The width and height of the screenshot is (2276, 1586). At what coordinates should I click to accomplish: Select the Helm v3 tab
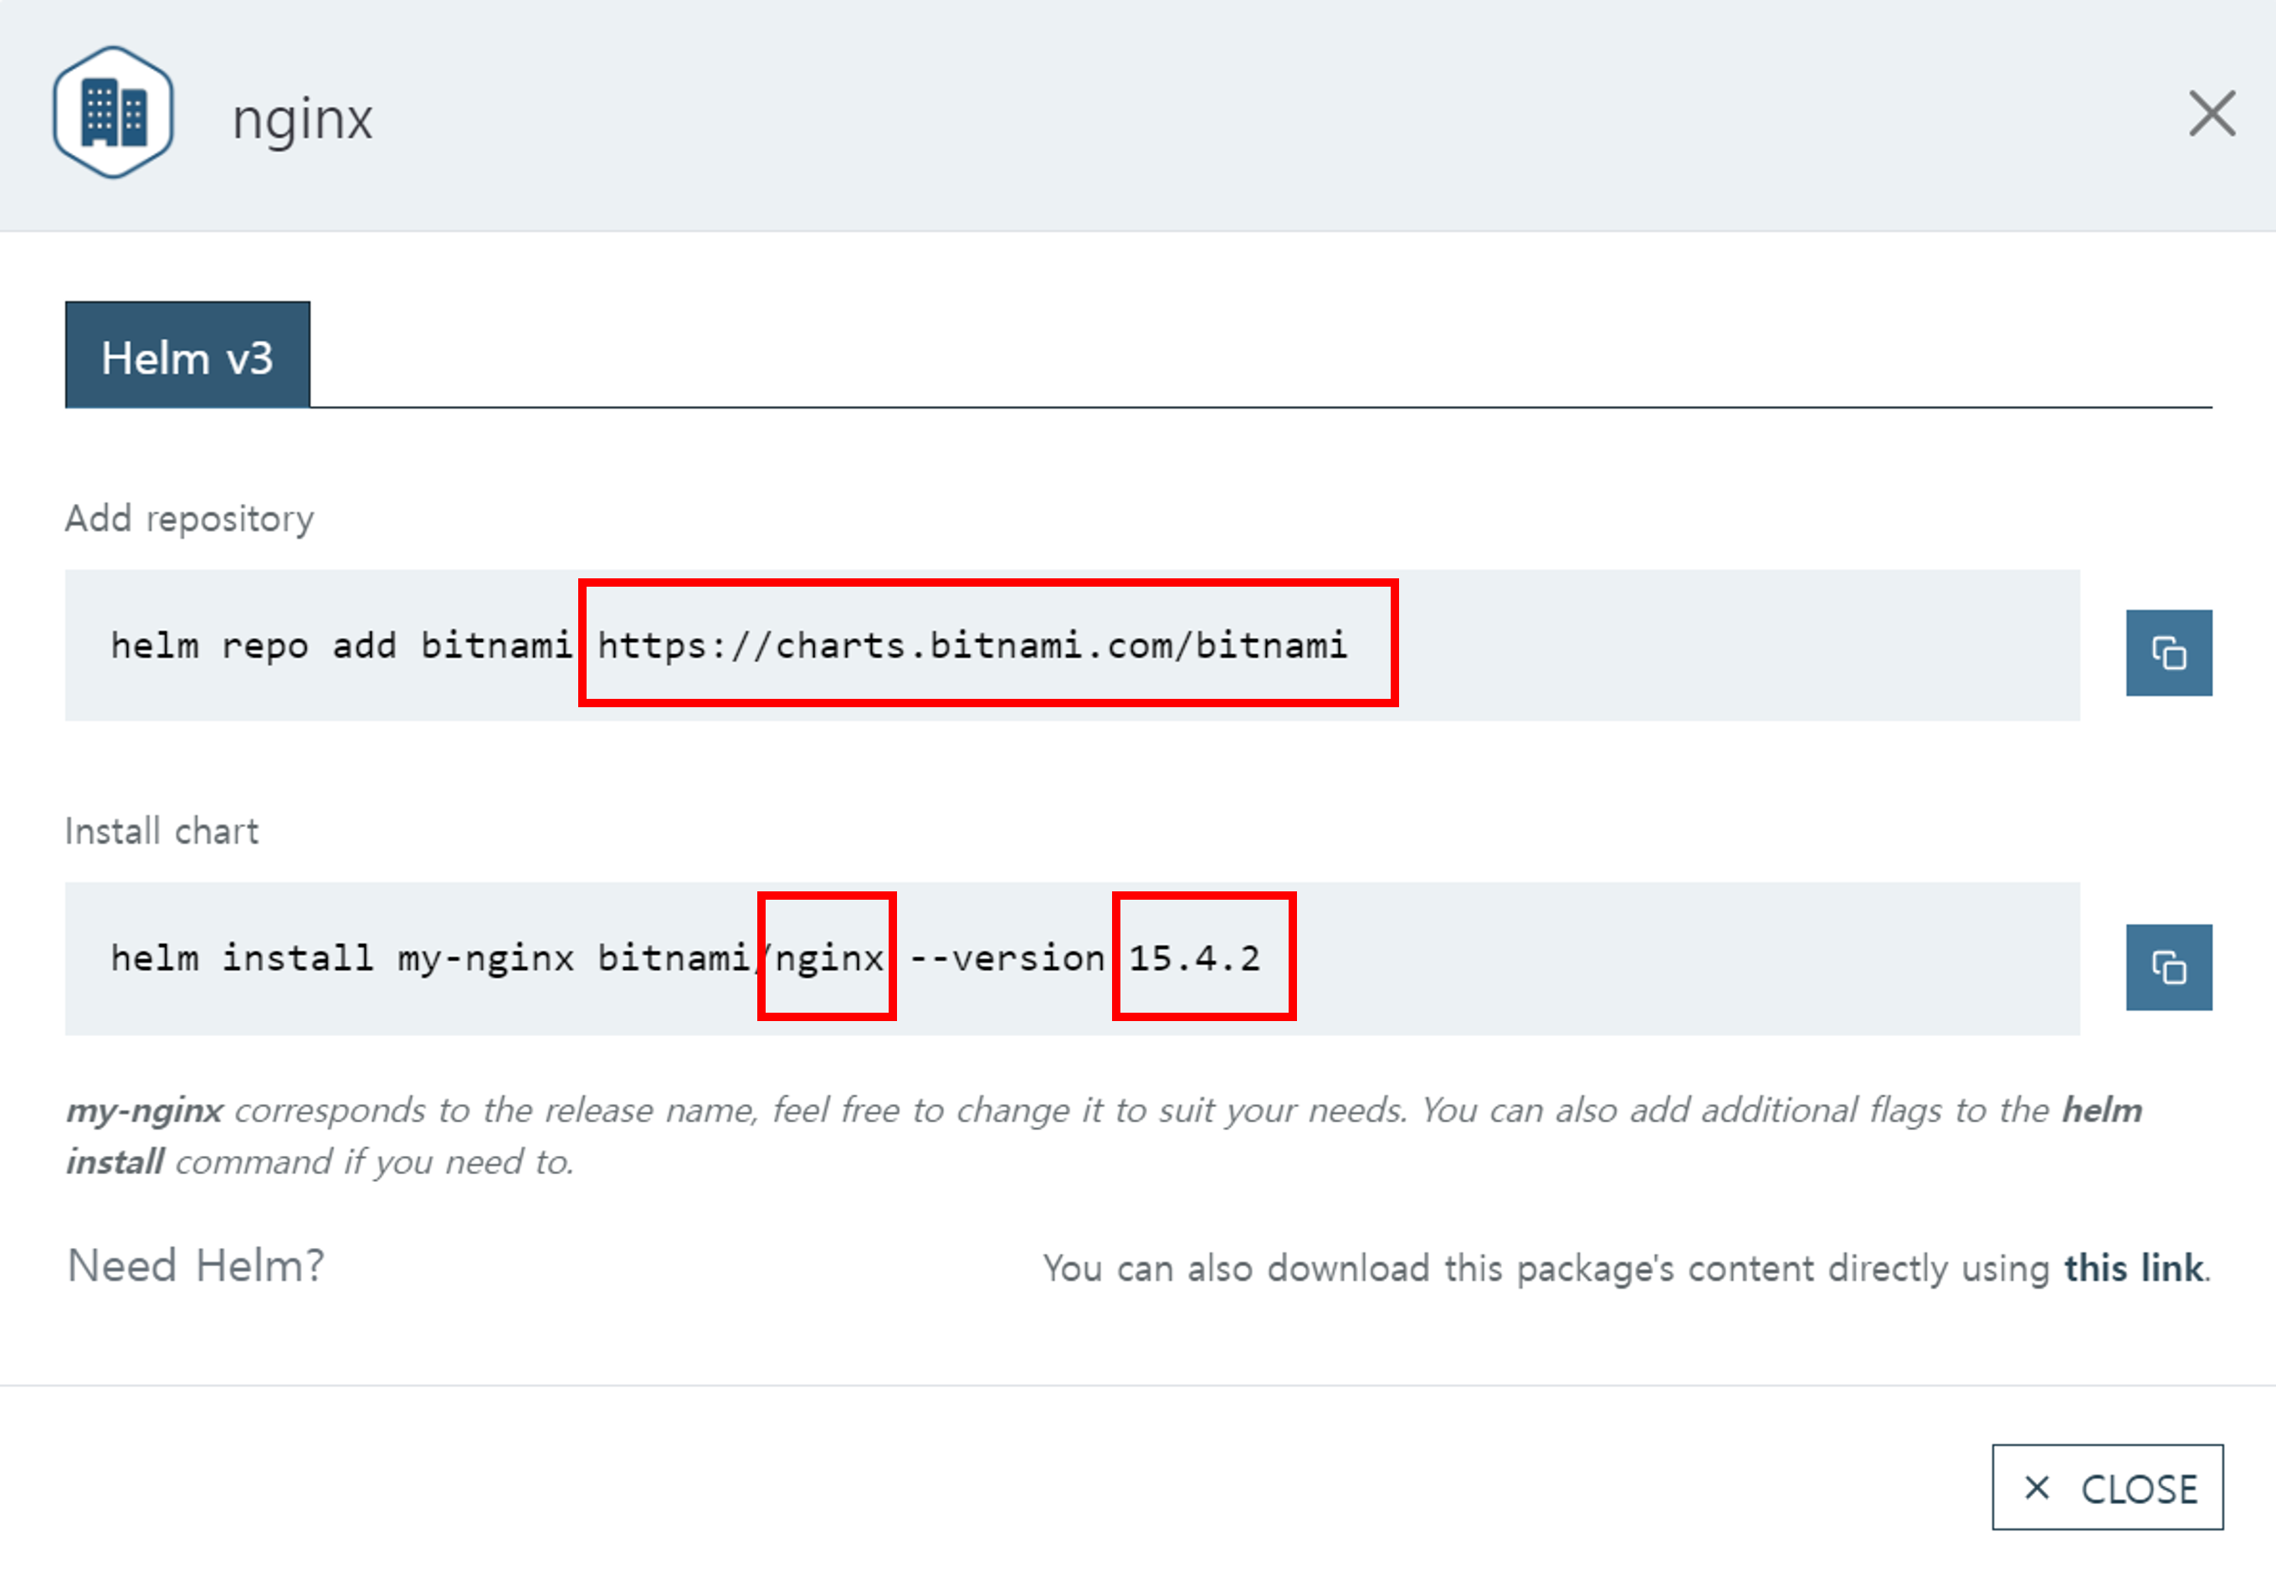click(x=187, y=355)
